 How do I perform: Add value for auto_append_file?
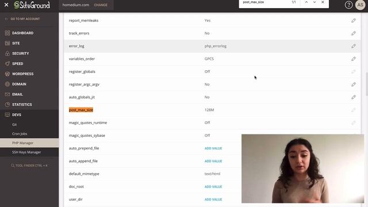213,161
